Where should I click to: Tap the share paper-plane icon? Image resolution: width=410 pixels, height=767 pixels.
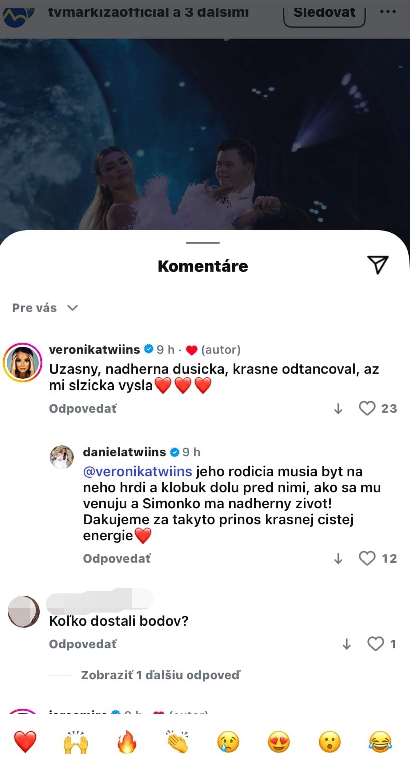coord(378,265)
